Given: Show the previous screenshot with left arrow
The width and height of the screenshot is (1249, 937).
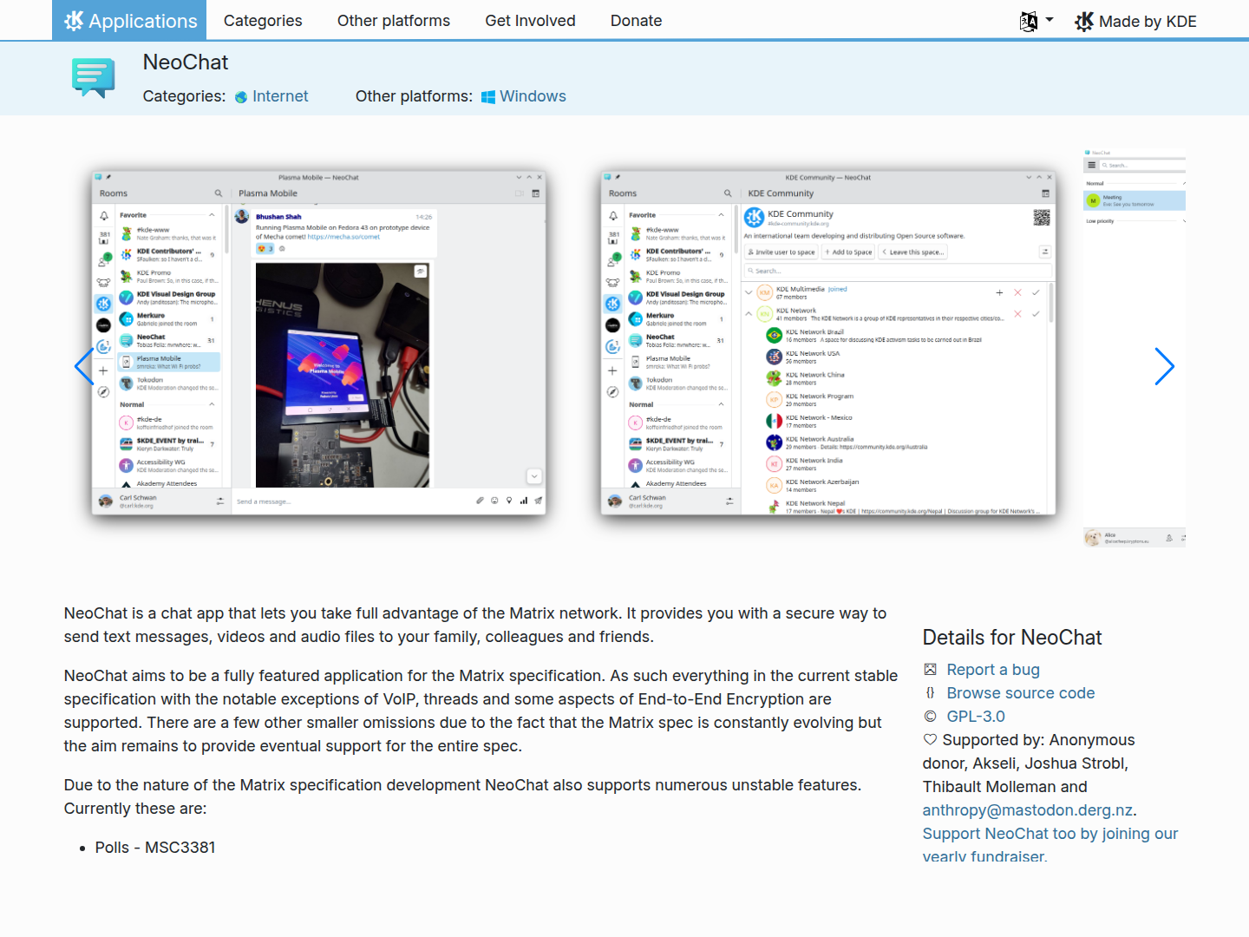Looking at the screenshot, I should tap(84, 366).
